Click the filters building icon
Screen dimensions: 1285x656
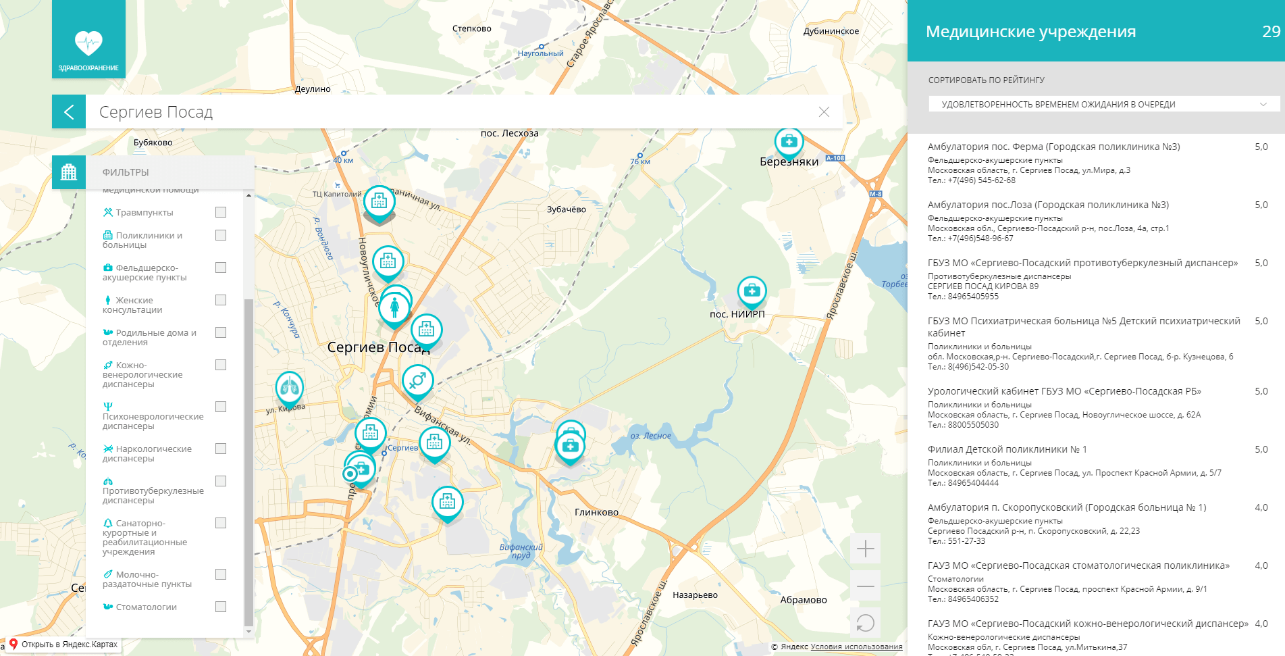pyautogui.click(x=69, y=172)
